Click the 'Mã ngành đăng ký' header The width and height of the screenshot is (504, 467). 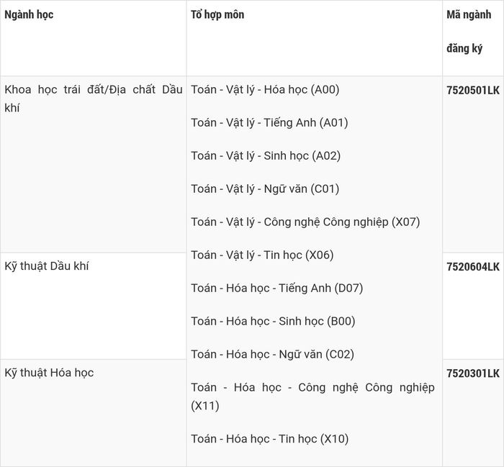[469, 32]
